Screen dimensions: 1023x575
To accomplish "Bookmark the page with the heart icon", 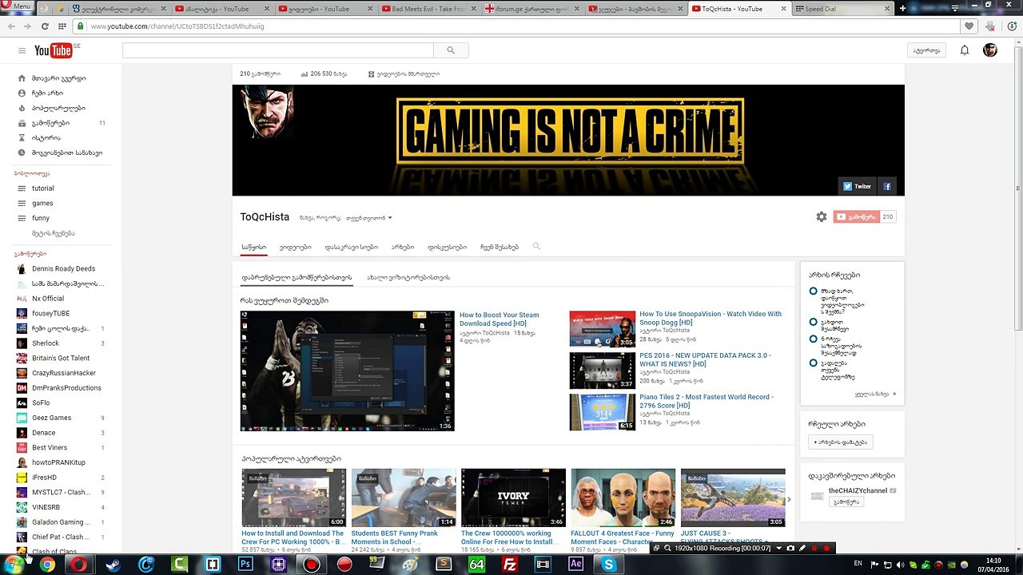I will 969,26.
